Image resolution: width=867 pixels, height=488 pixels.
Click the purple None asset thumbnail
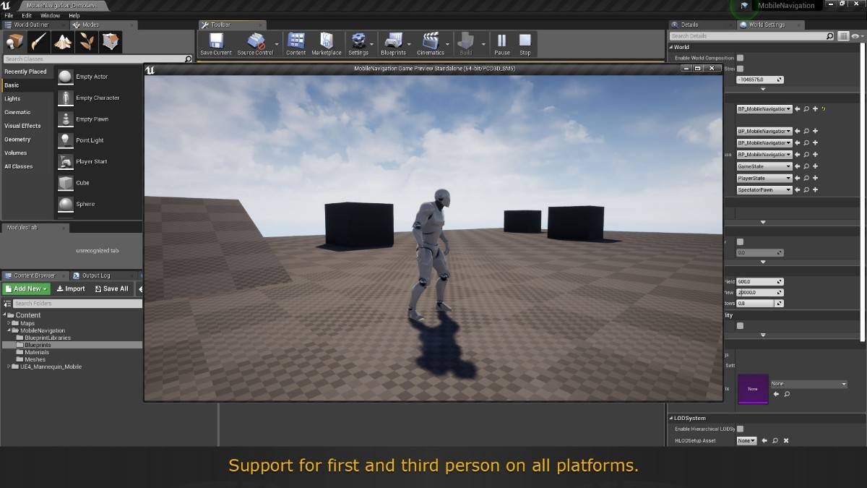pyautogui.click(x=753, y=389)
